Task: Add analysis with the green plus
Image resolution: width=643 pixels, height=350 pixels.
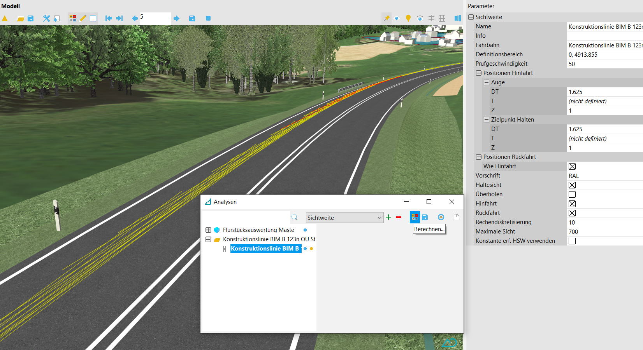Action: 388,217
